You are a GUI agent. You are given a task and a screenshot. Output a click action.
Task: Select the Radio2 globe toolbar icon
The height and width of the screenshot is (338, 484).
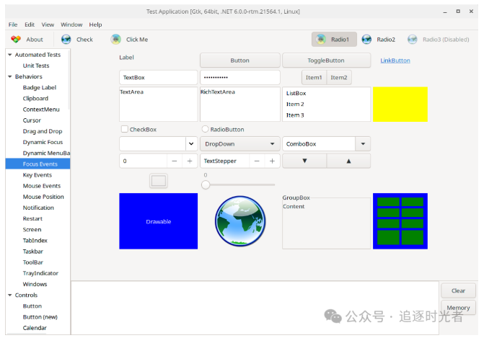click(366, 40)
